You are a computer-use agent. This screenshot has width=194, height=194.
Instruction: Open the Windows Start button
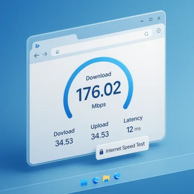[84, 183]
